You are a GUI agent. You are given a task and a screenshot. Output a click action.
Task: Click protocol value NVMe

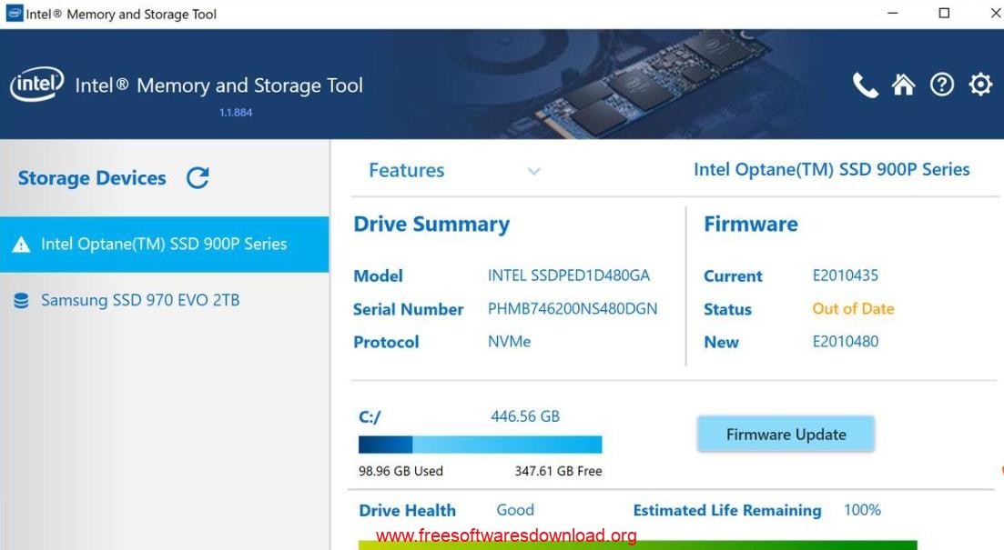click(x=509, y=342)
